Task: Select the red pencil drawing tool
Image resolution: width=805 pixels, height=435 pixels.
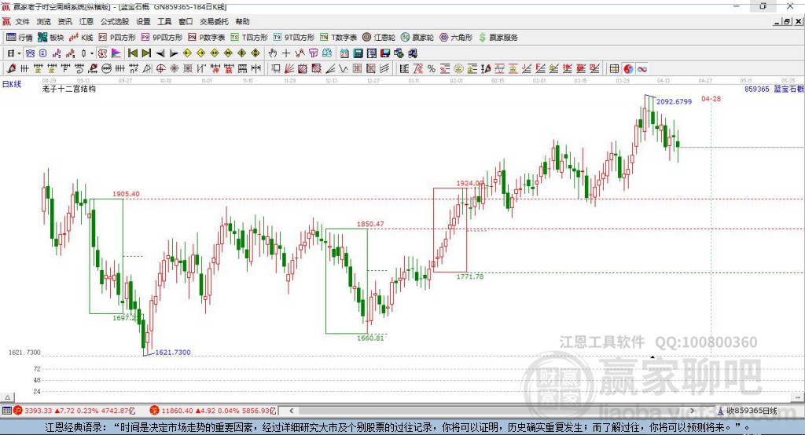Action: (11, 69)
